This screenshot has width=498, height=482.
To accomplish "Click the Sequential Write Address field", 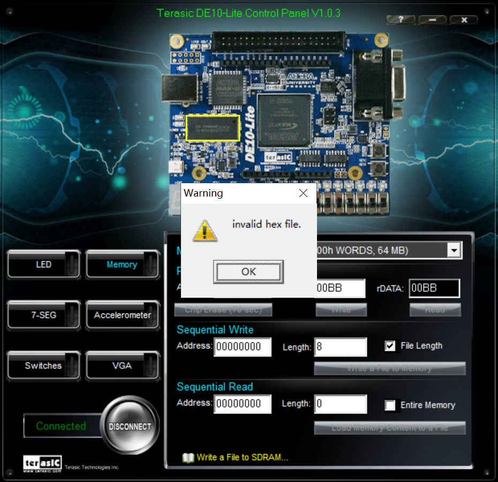I will (x=243, y=347).
